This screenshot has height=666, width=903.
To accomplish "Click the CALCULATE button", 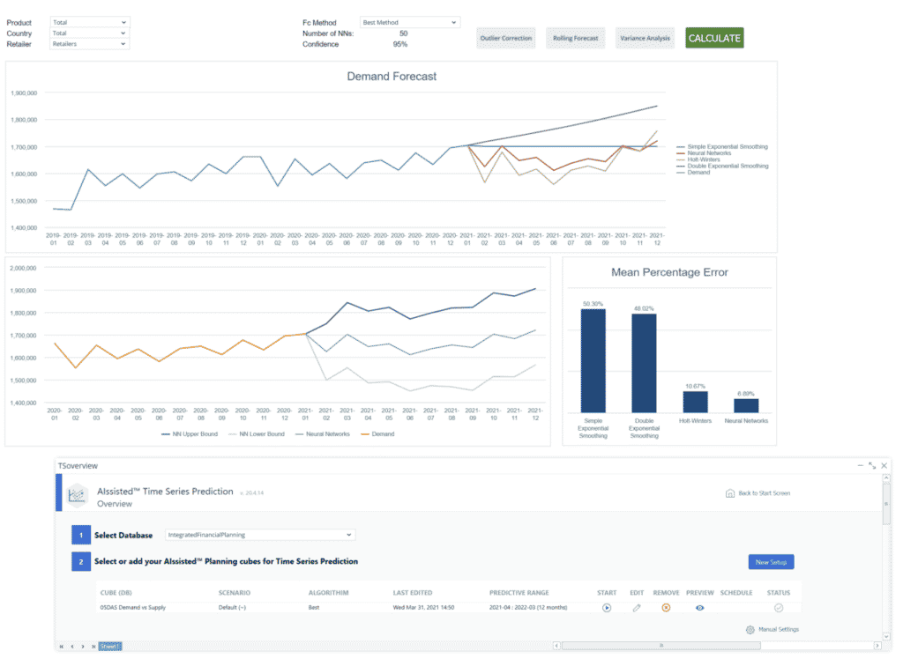I will (x=714, y=38).
